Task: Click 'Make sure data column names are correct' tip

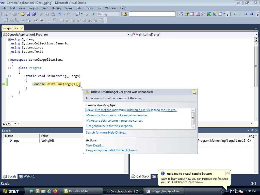Action: pyautogui.click(x=115, y=121)
